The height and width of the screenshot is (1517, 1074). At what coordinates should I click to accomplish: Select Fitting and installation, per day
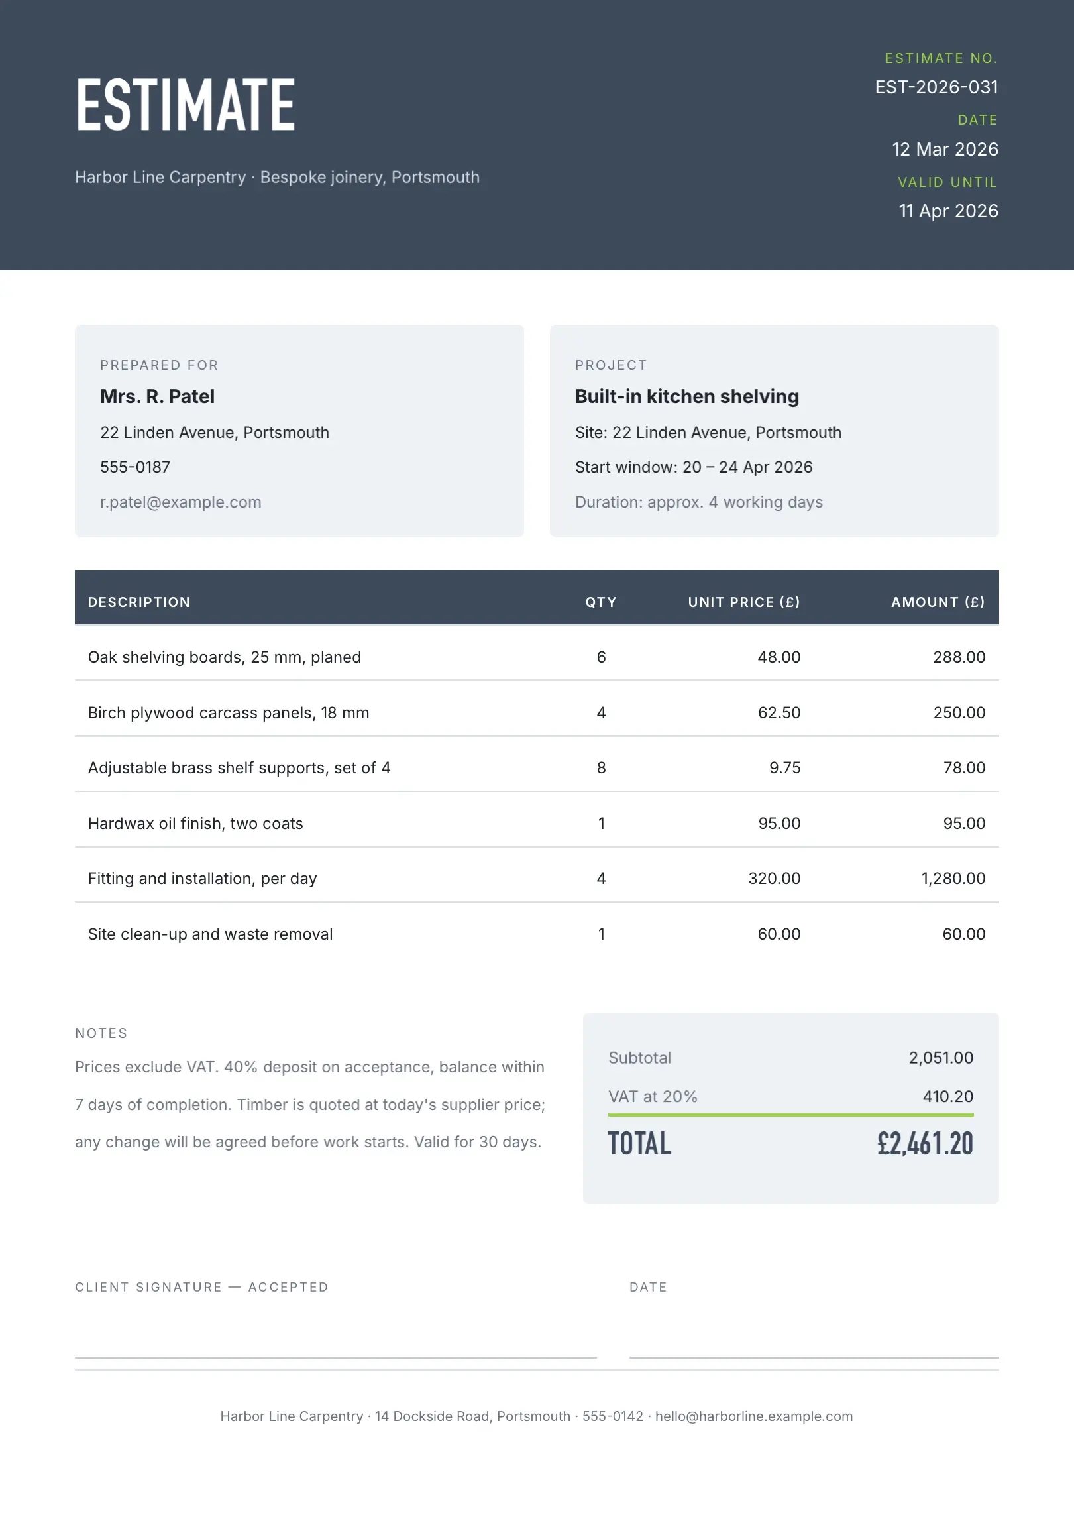[203, 879]
